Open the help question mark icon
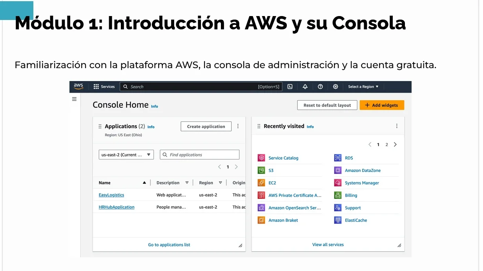Image resolution: width=483 pixels, height=271 pixels. (x=320, y=87)
